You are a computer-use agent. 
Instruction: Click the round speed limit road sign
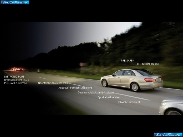point(81,64)
